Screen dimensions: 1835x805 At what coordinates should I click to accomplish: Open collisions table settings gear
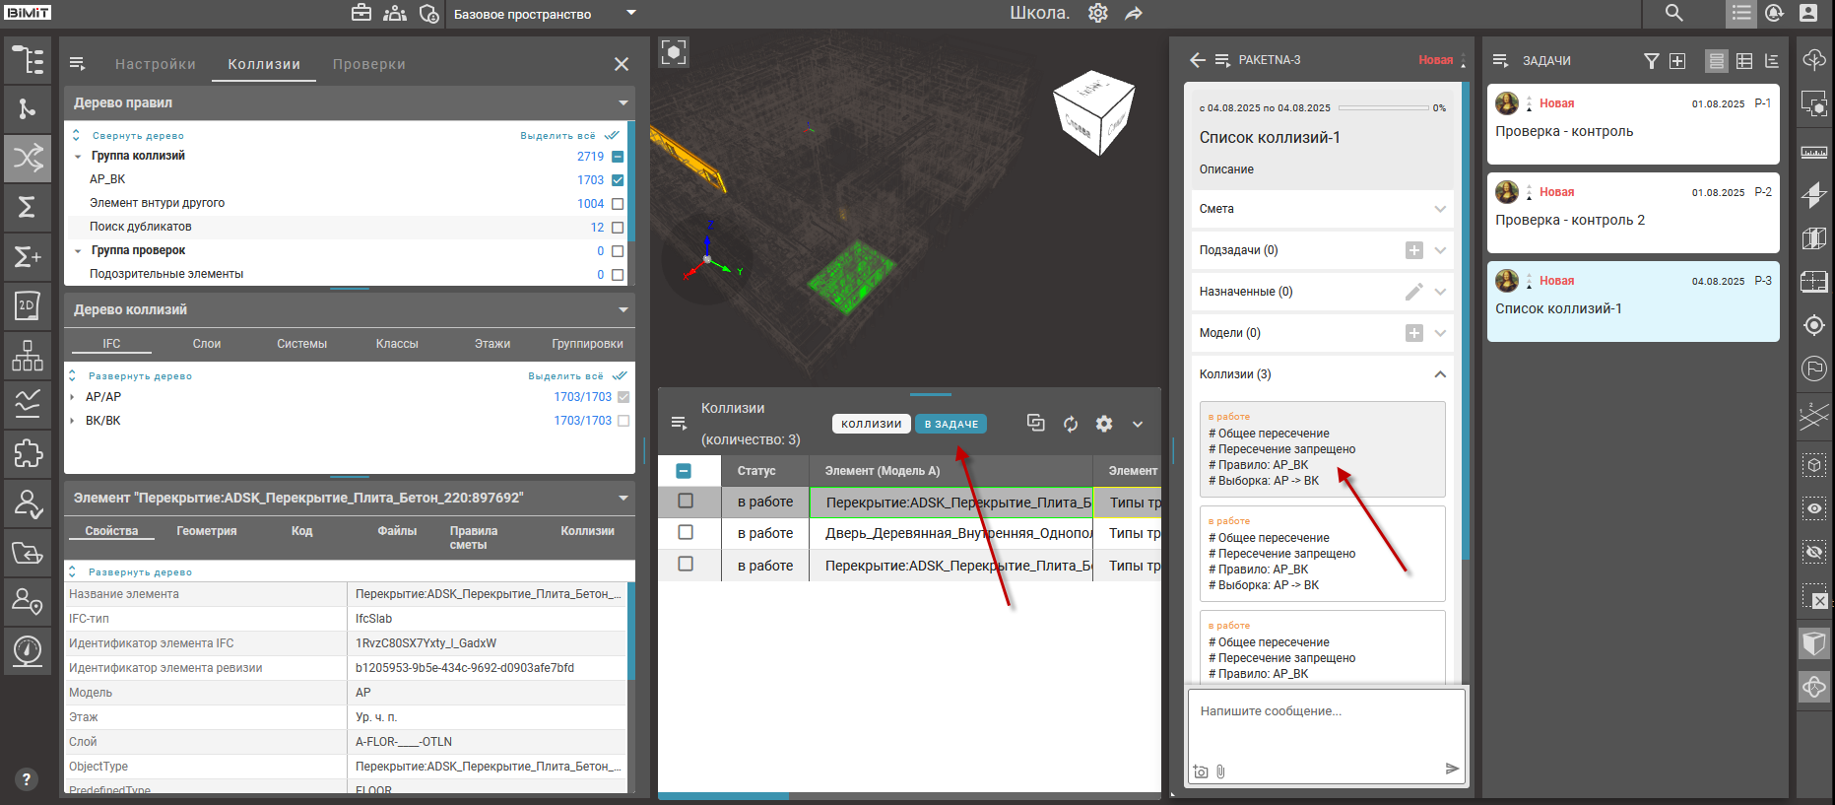click(1104, 424)
